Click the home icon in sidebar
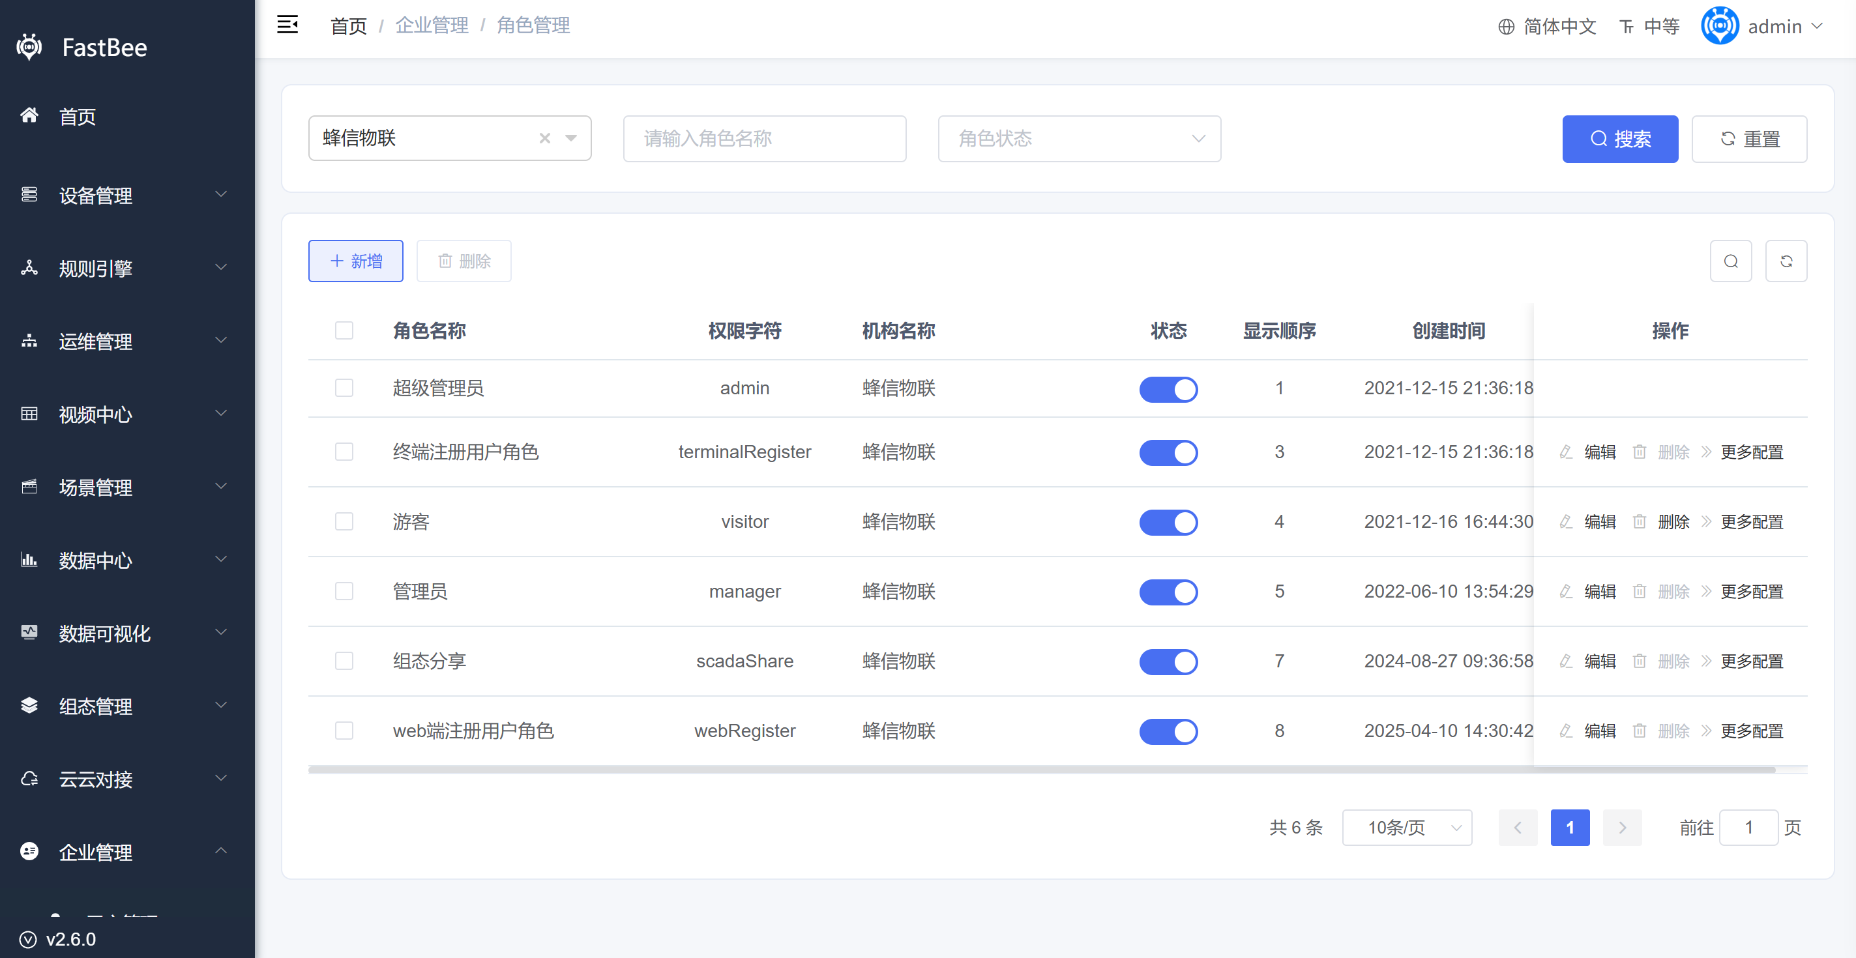The image size is (1856, 958). 29,115
